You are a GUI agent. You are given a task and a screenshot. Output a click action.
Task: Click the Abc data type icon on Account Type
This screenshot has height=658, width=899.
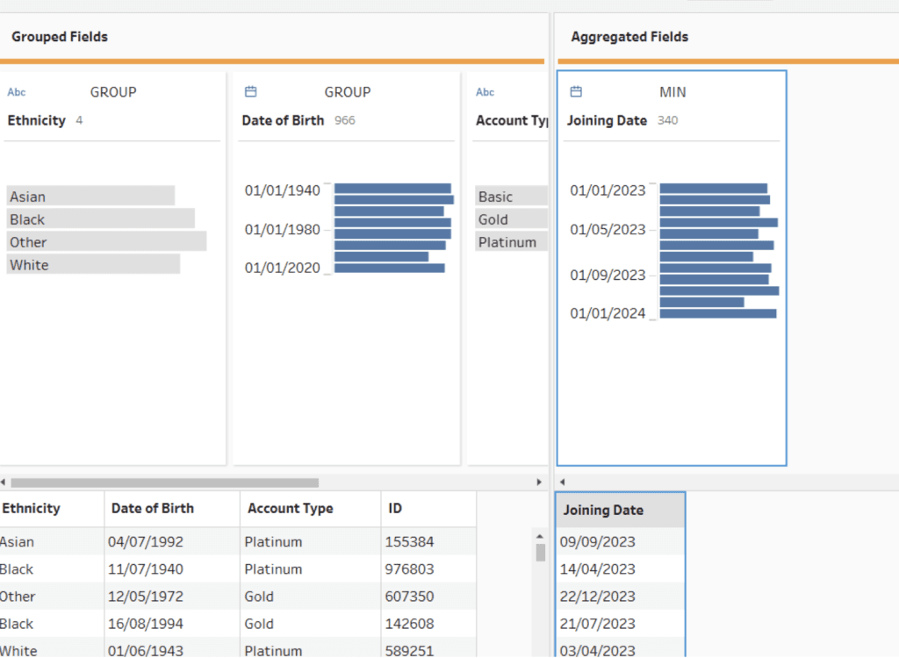(485, 92)
